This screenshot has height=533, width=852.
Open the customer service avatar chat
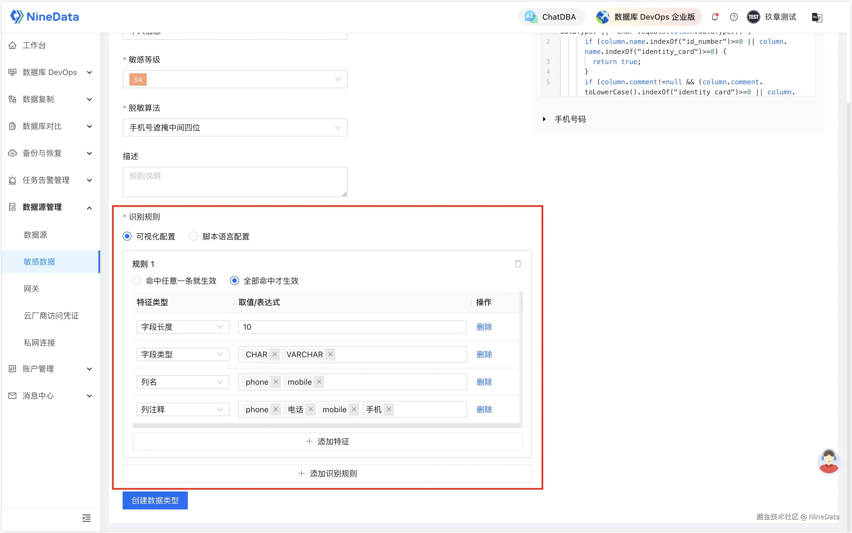tap(828, 461)
